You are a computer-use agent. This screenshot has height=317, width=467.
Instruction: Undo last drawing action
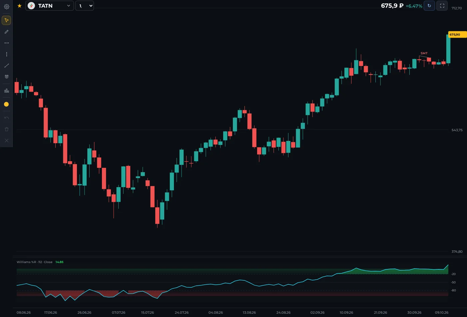(6, 118)
